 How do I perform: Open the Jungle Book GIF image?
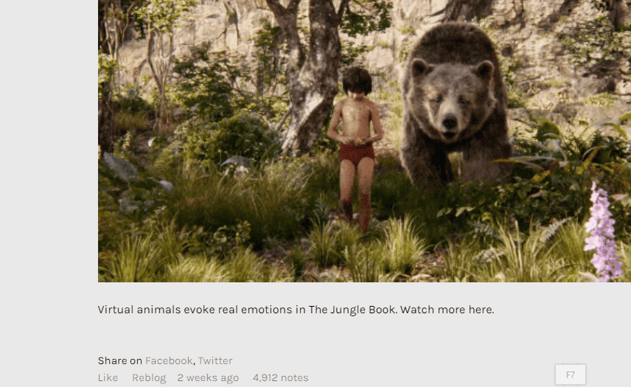point(364,141)
